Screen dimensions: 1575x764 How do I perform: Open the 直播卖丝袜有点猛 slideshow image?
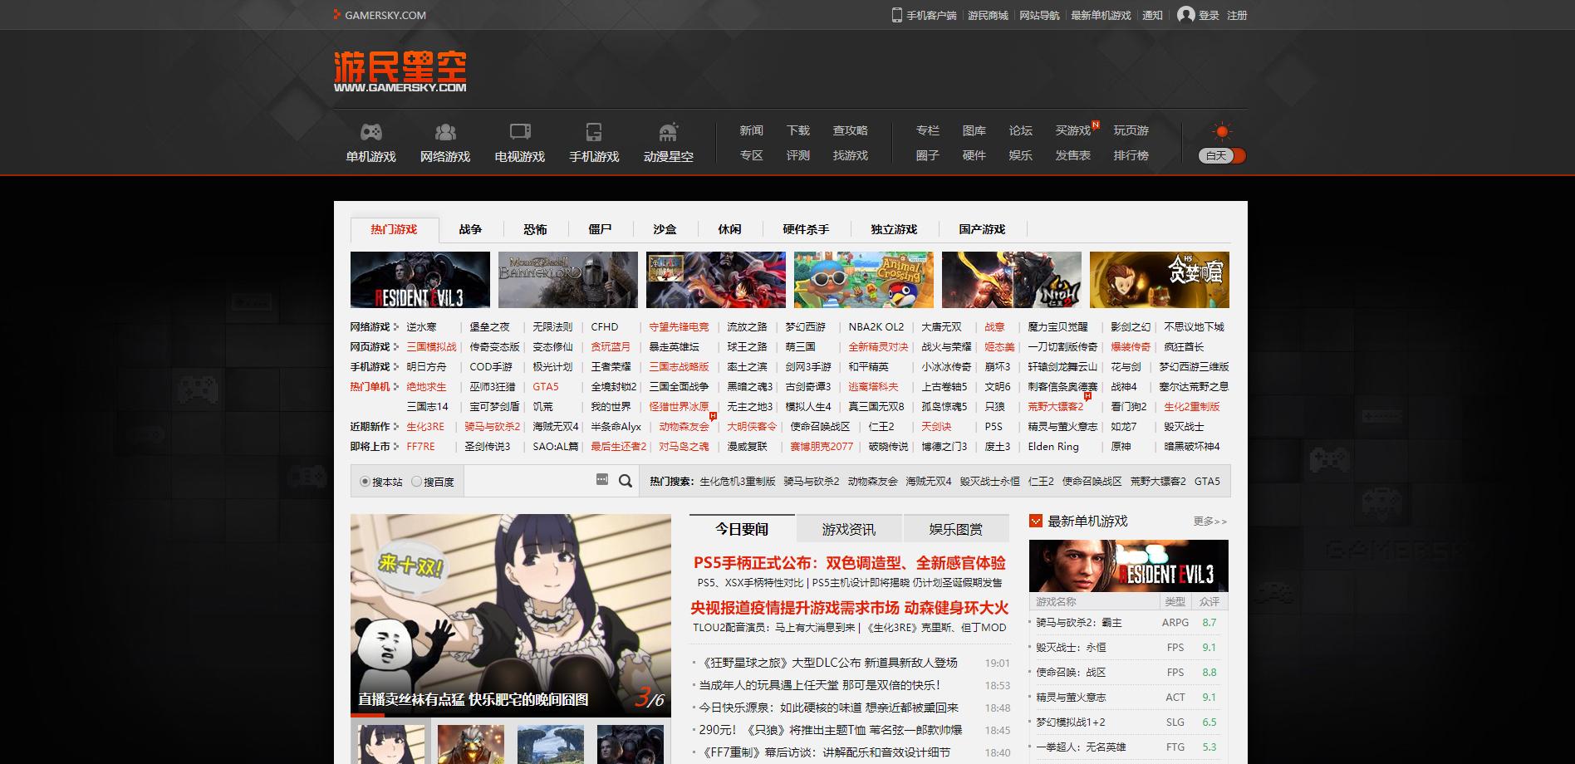511,615
